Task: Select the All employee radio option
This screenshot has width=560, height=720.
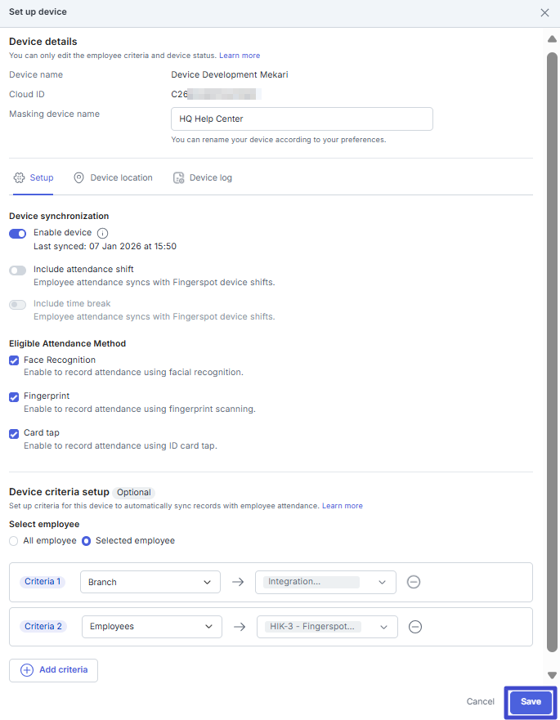Action: tap(13, 541)
